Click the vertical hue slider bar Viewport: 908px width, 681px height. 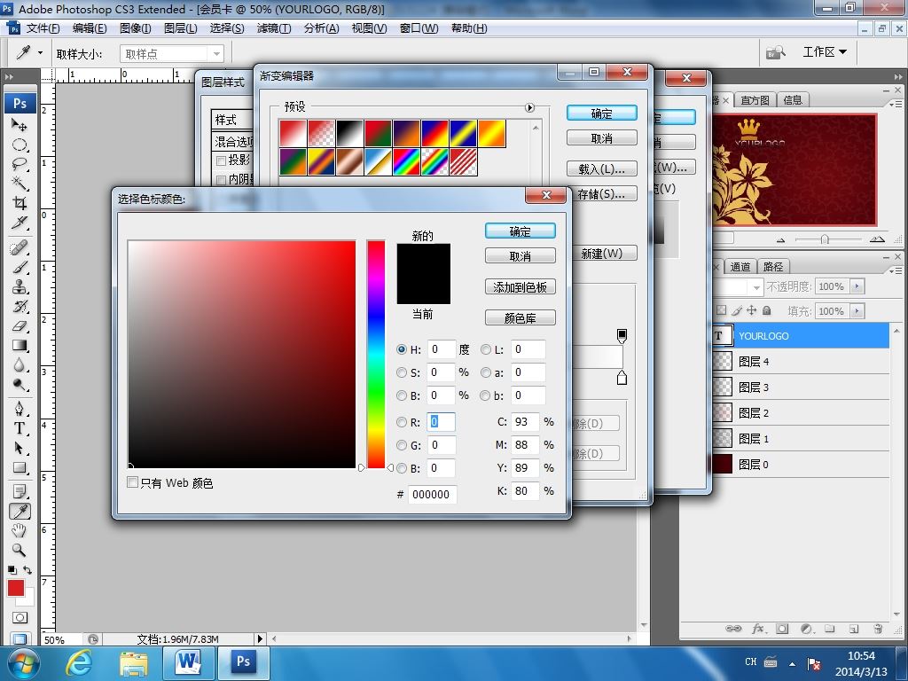pyautogui.click(x=376, y=354)
